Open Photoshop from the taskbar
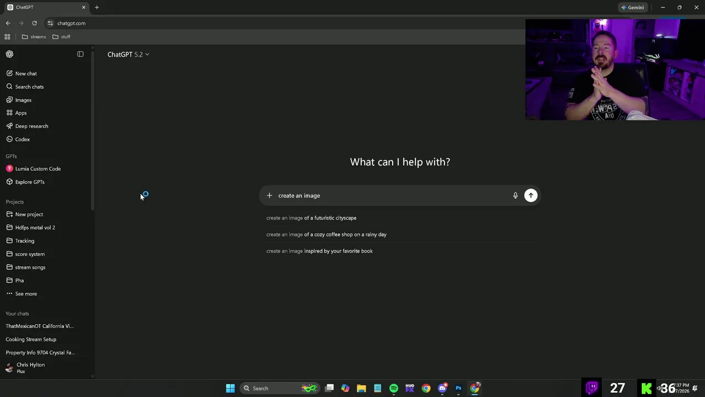 (x=458, y=388)
